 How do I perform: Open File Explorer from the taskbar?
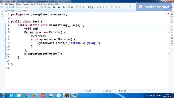click(x=19, y=96)
